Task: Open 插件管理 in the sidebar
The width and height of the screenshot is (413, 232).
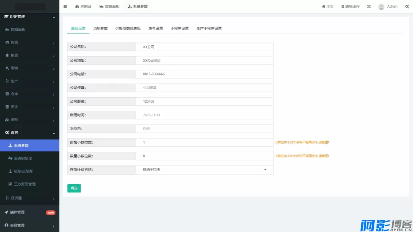Action: tap(17, 212)
